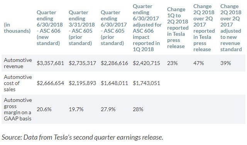Click the 27.9% gross margin value
The width and height of the screenshot is (247, 145).
click(x=108, y=109)
